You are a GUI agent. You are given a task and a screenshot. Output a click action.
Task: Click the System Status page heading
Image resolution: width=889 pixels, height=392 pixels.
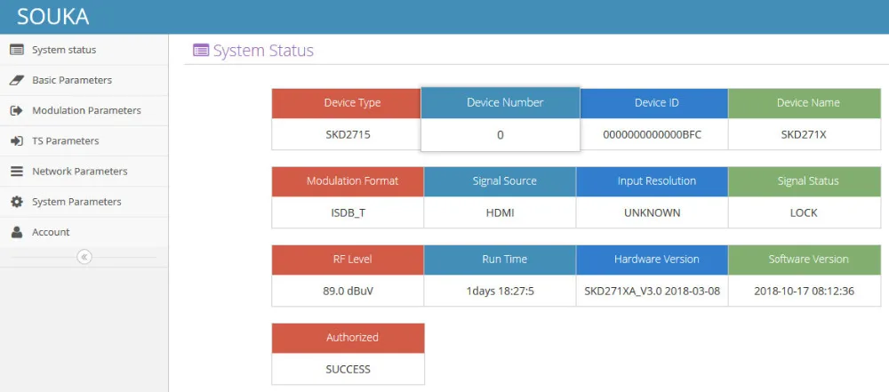(263, 51)
